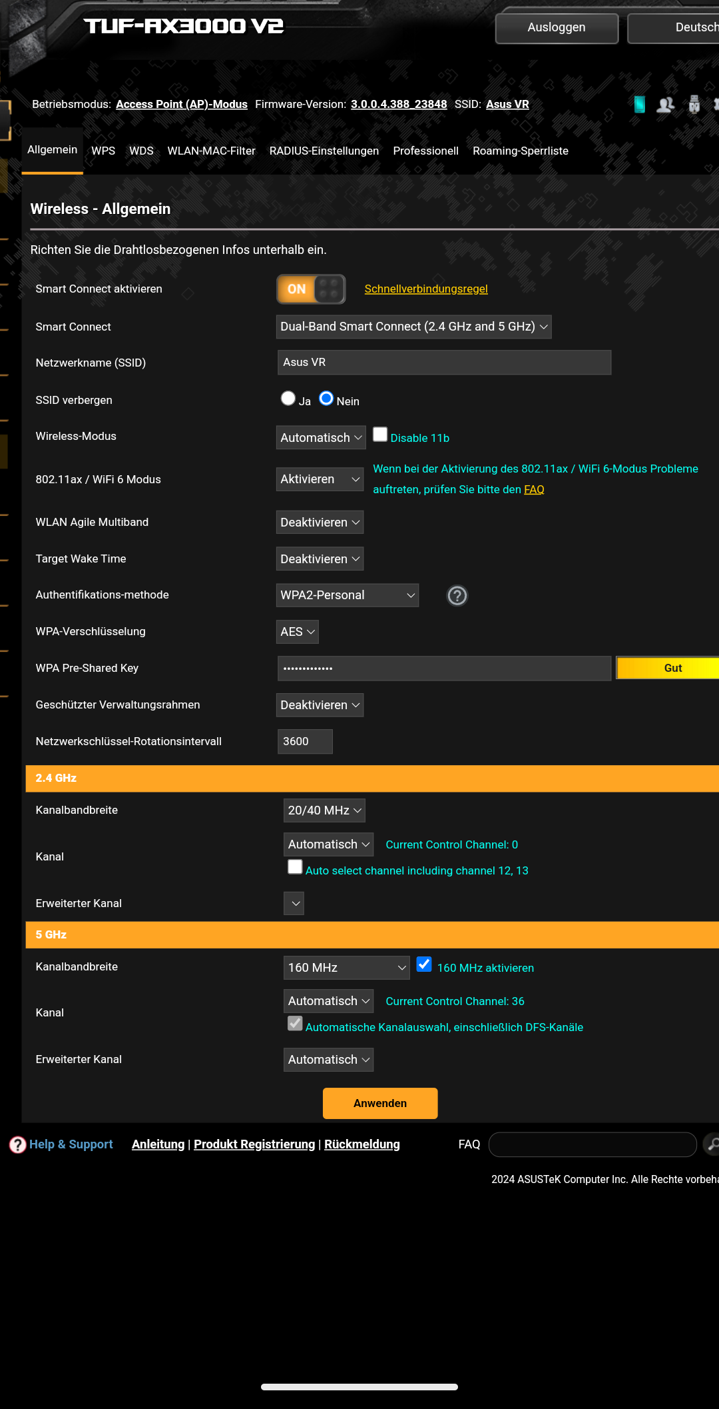Click the FAQ search magnifier icon
Image resolution: width=719 pixels, height=1409 pixels.
[x=712, y=1144]
